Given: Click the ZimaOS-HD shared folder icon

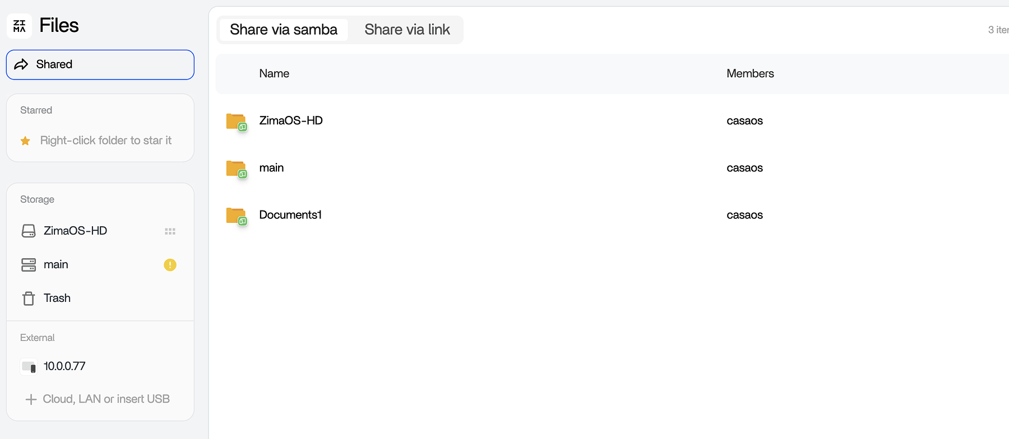Looking at the screenshot, I should [236, 122].
